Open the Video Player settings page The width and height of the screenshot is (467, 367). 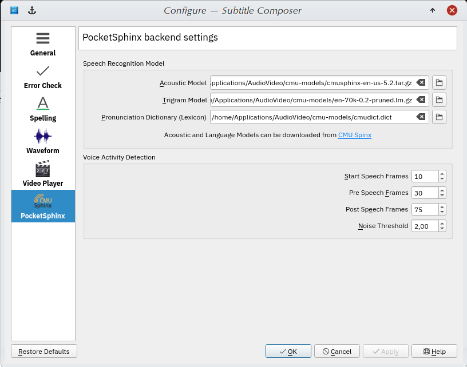[43, 174]
